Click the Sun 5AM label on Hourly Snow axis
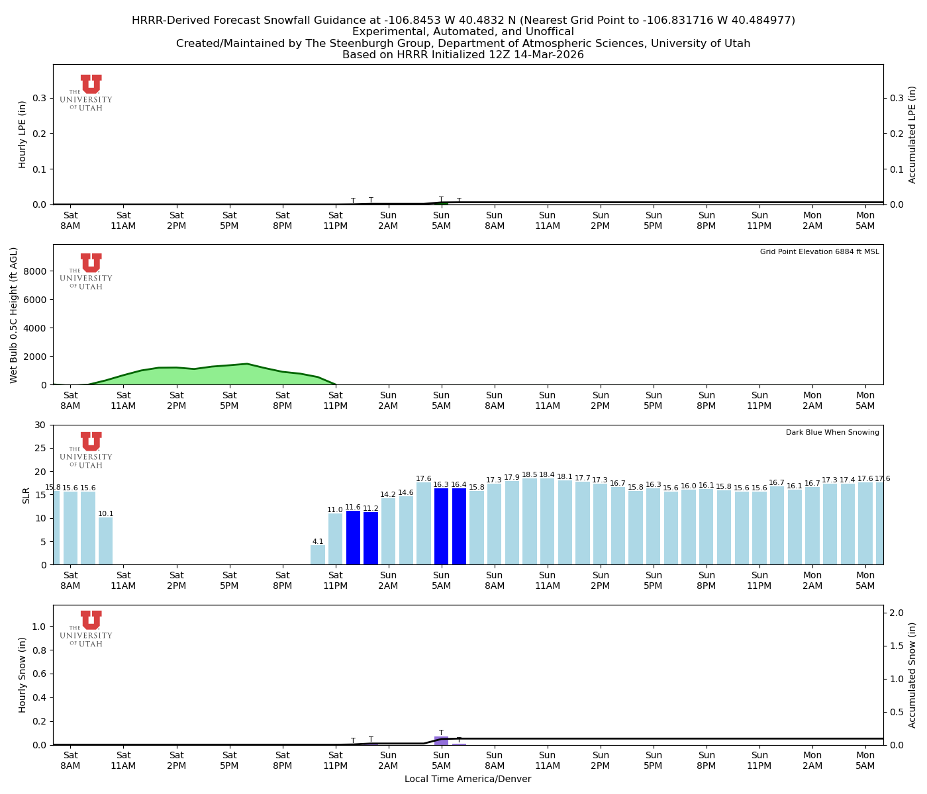Image resolution: width=927 pixels, height=794 pixels. point(442,759)
